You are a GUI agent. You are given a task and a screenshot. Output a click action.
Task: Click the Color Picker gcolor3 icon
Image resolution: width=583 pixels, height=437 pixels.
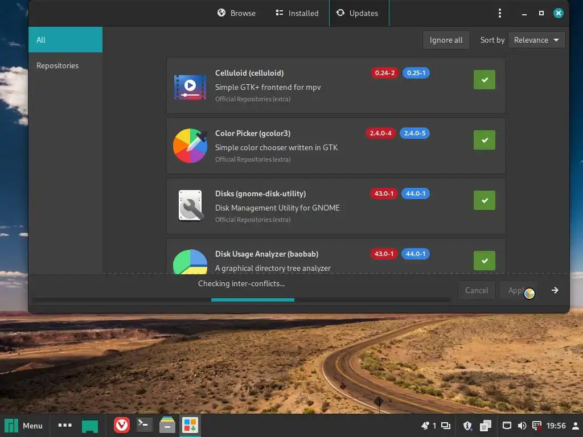tap(190, 146)
